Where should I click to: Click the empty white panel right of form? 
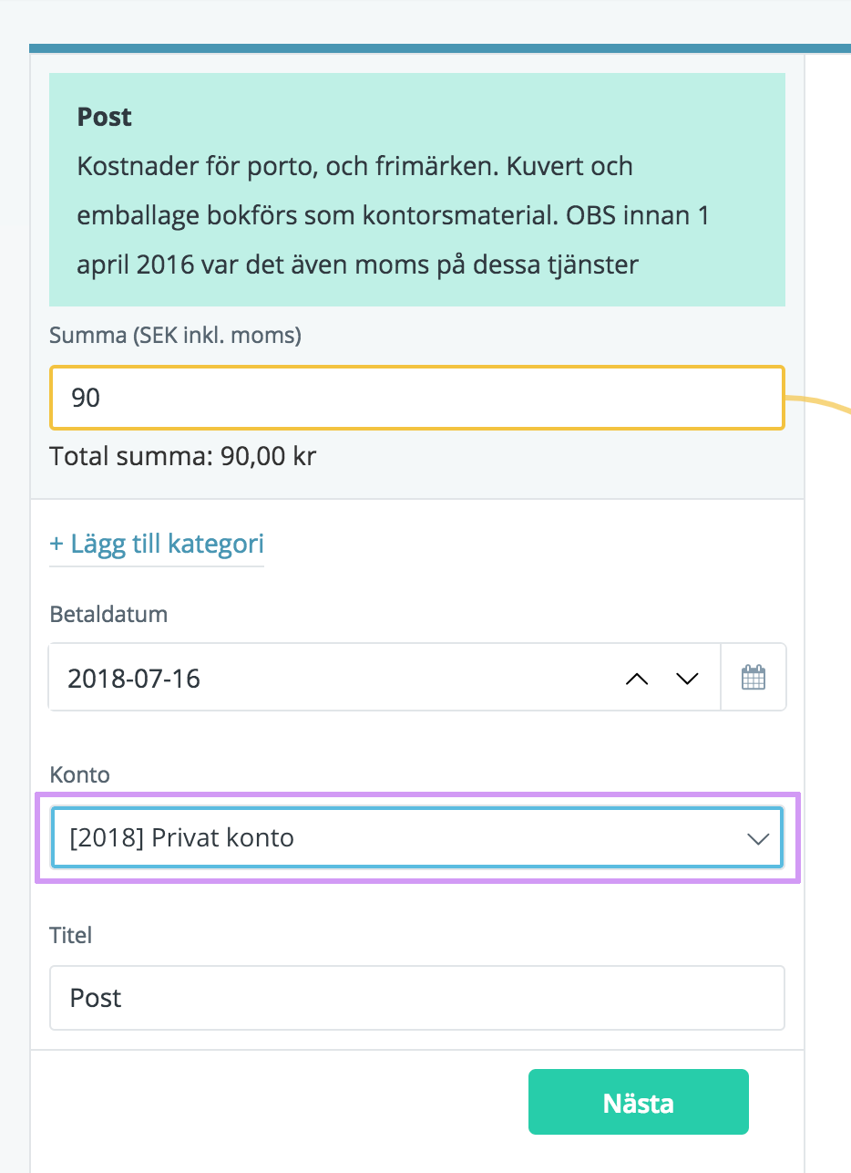828,730
